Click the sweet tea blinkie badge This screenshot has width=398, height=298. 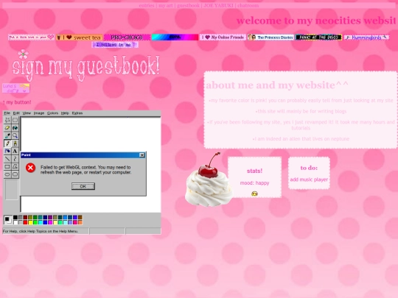point(79,38)
